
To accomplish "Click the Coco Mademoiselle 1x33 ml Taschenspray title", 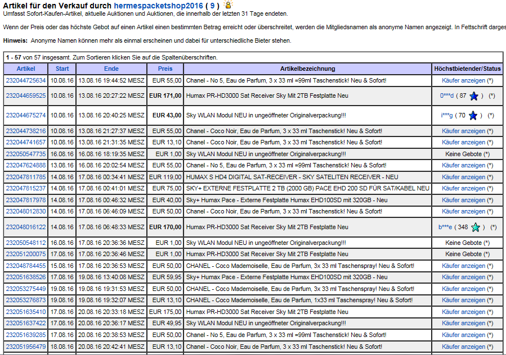I will pyautogui.click(x=299, y=301).
